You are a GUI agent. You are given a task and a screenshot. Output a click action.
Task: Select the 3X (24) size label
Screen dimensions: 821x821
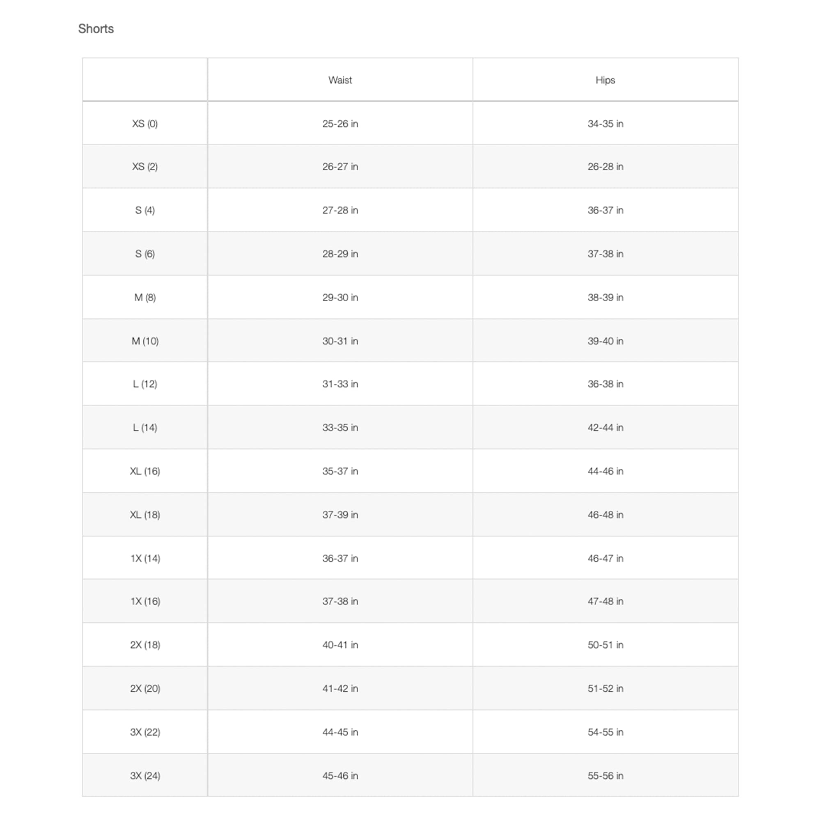tap(145, 775)
